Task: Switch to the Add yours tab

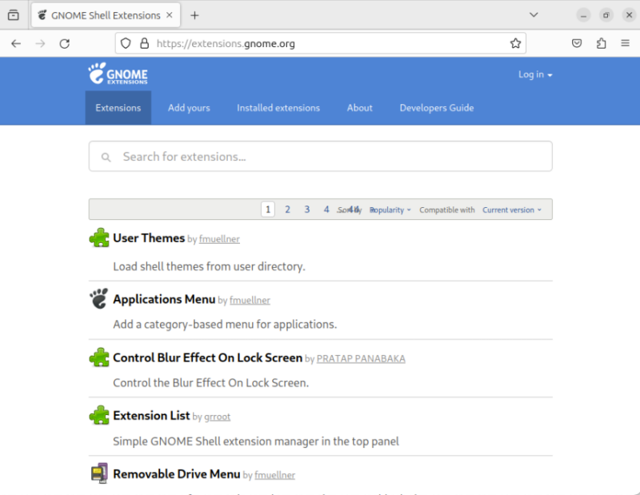Action: (x=189, y=107)
